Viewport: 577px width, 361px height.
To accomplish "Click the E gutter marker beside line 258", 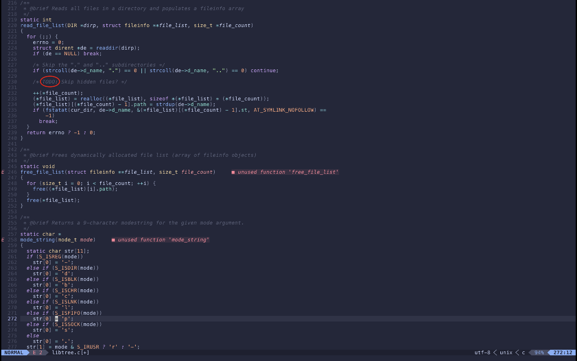I will pos(2,239).
